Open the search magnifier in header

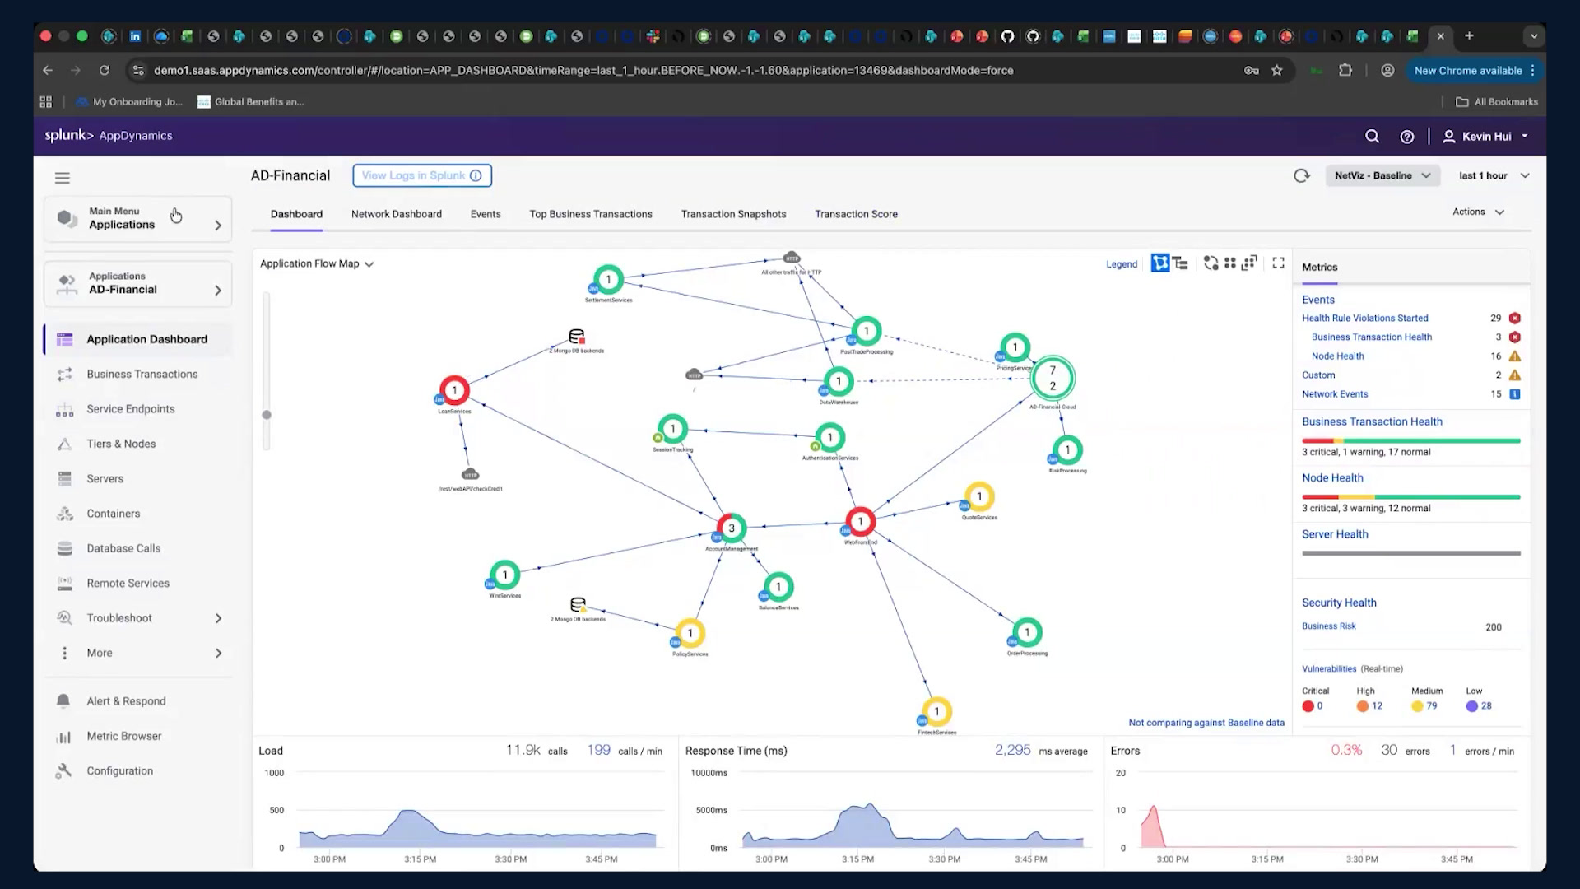click(1372, 137)
